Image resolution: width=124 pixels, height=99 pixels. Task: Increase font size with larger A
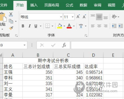coord(78,17)
